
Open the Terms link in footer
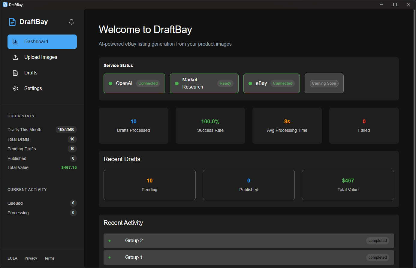click(x=49, y=258)
